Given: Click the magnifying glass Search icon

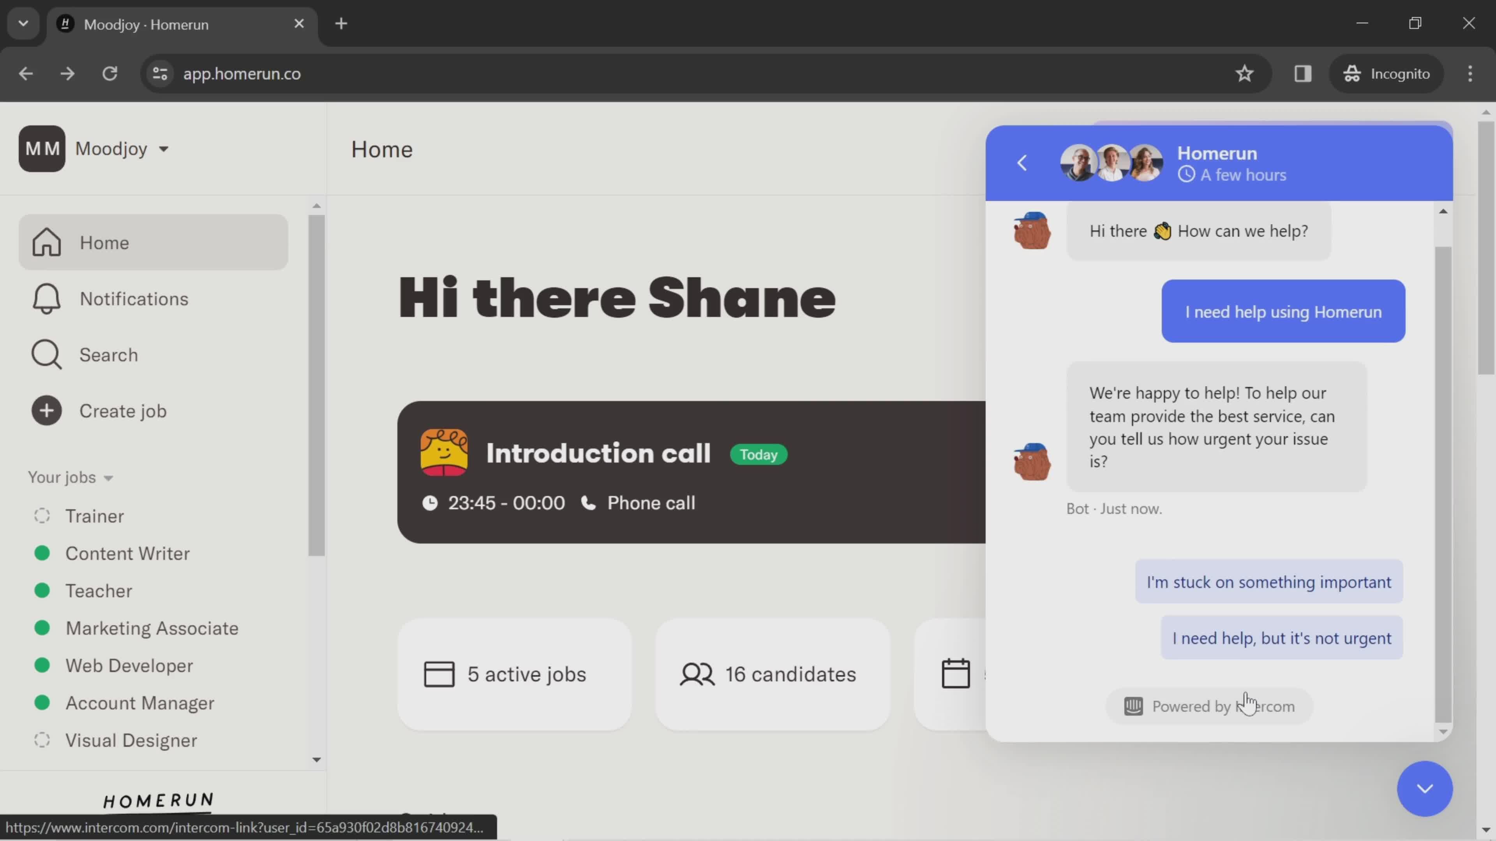Looking at the screenshot, I should tap(46, 355).
